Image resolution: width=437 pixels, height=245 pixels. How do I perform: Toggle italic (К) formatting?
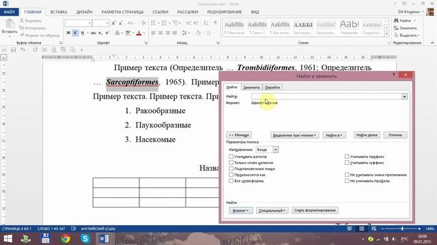[x=75, y=33]
